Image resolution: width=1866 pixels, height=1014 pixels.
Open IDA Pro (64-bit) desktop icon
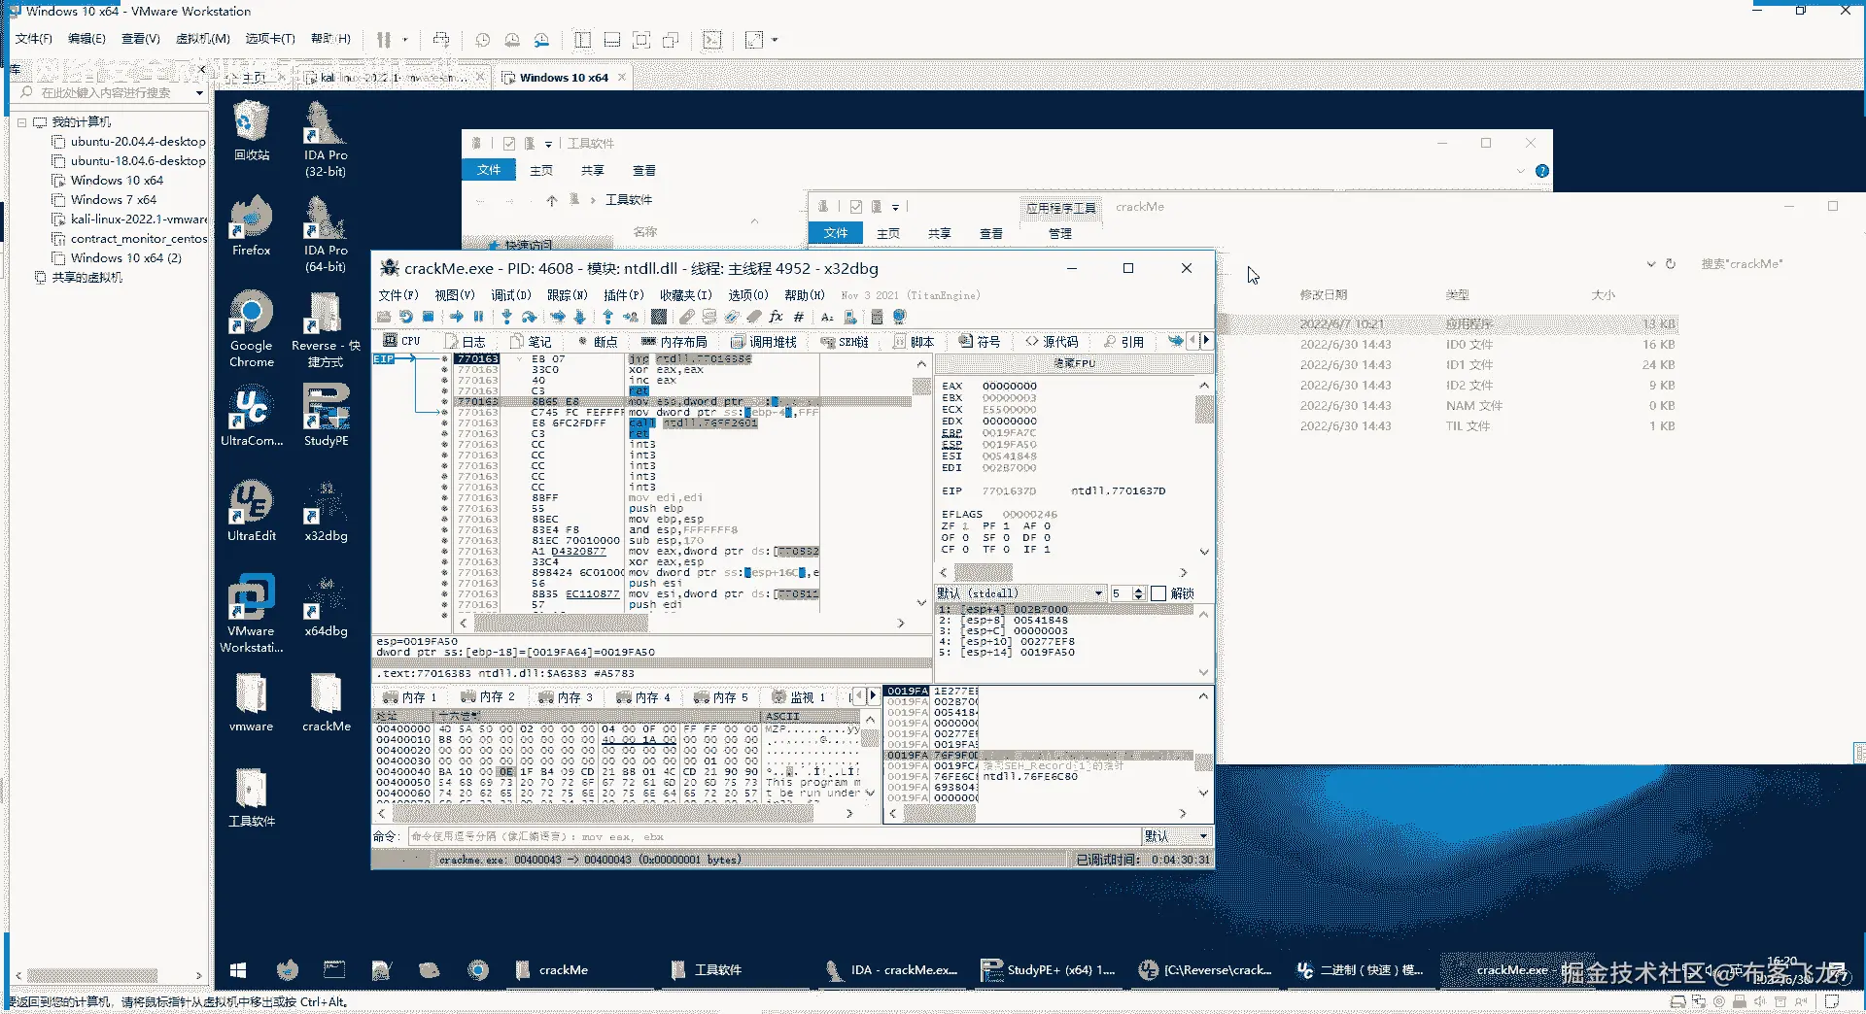pyautogui.click(x=326, y=234)
